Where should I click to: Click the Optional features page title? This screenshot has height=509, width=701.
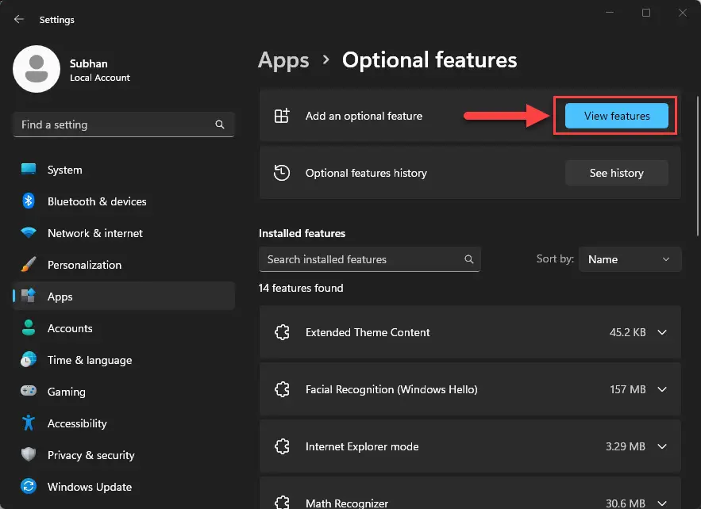(x=429, y=59)
